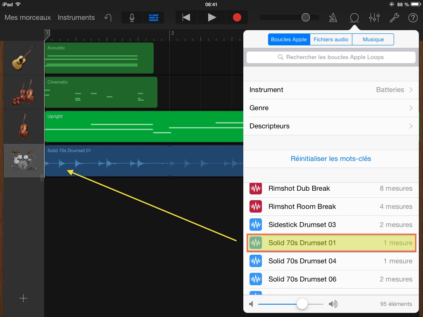Image resolution: width=423 pixels, height=317 pixels.
Task: Adjust the loop preview volume slider
Action: pyautogui.click(x=302, y=304)
